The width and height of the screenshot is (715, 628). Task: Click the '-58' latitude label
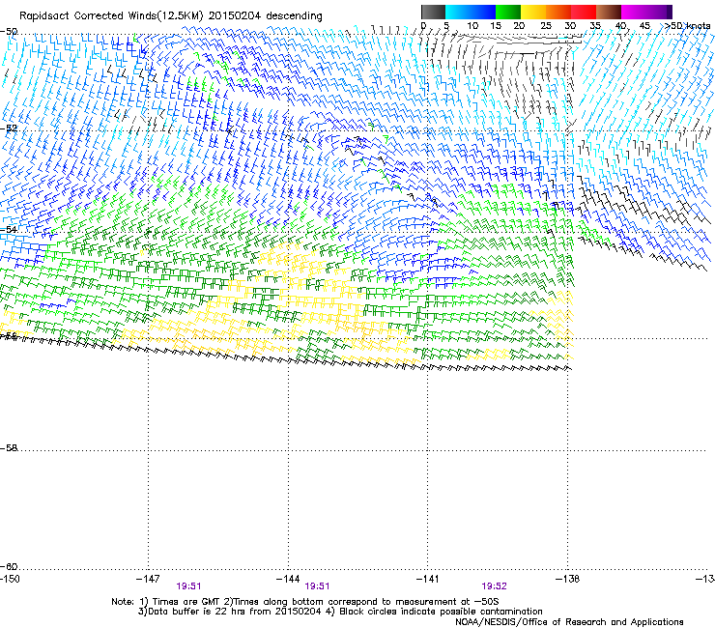tap(9, 448)
